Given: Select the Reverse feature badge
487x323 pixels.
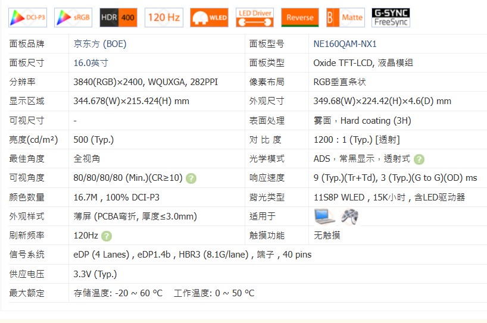Looking at the screenshot, I should point(299,17).
